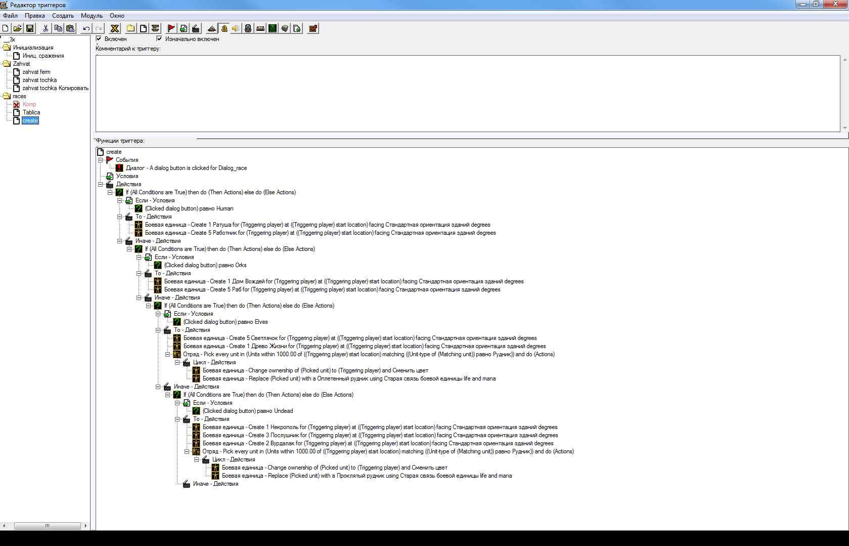
Task: Create a new trigger from the toolbar
Action: [143, 28]
